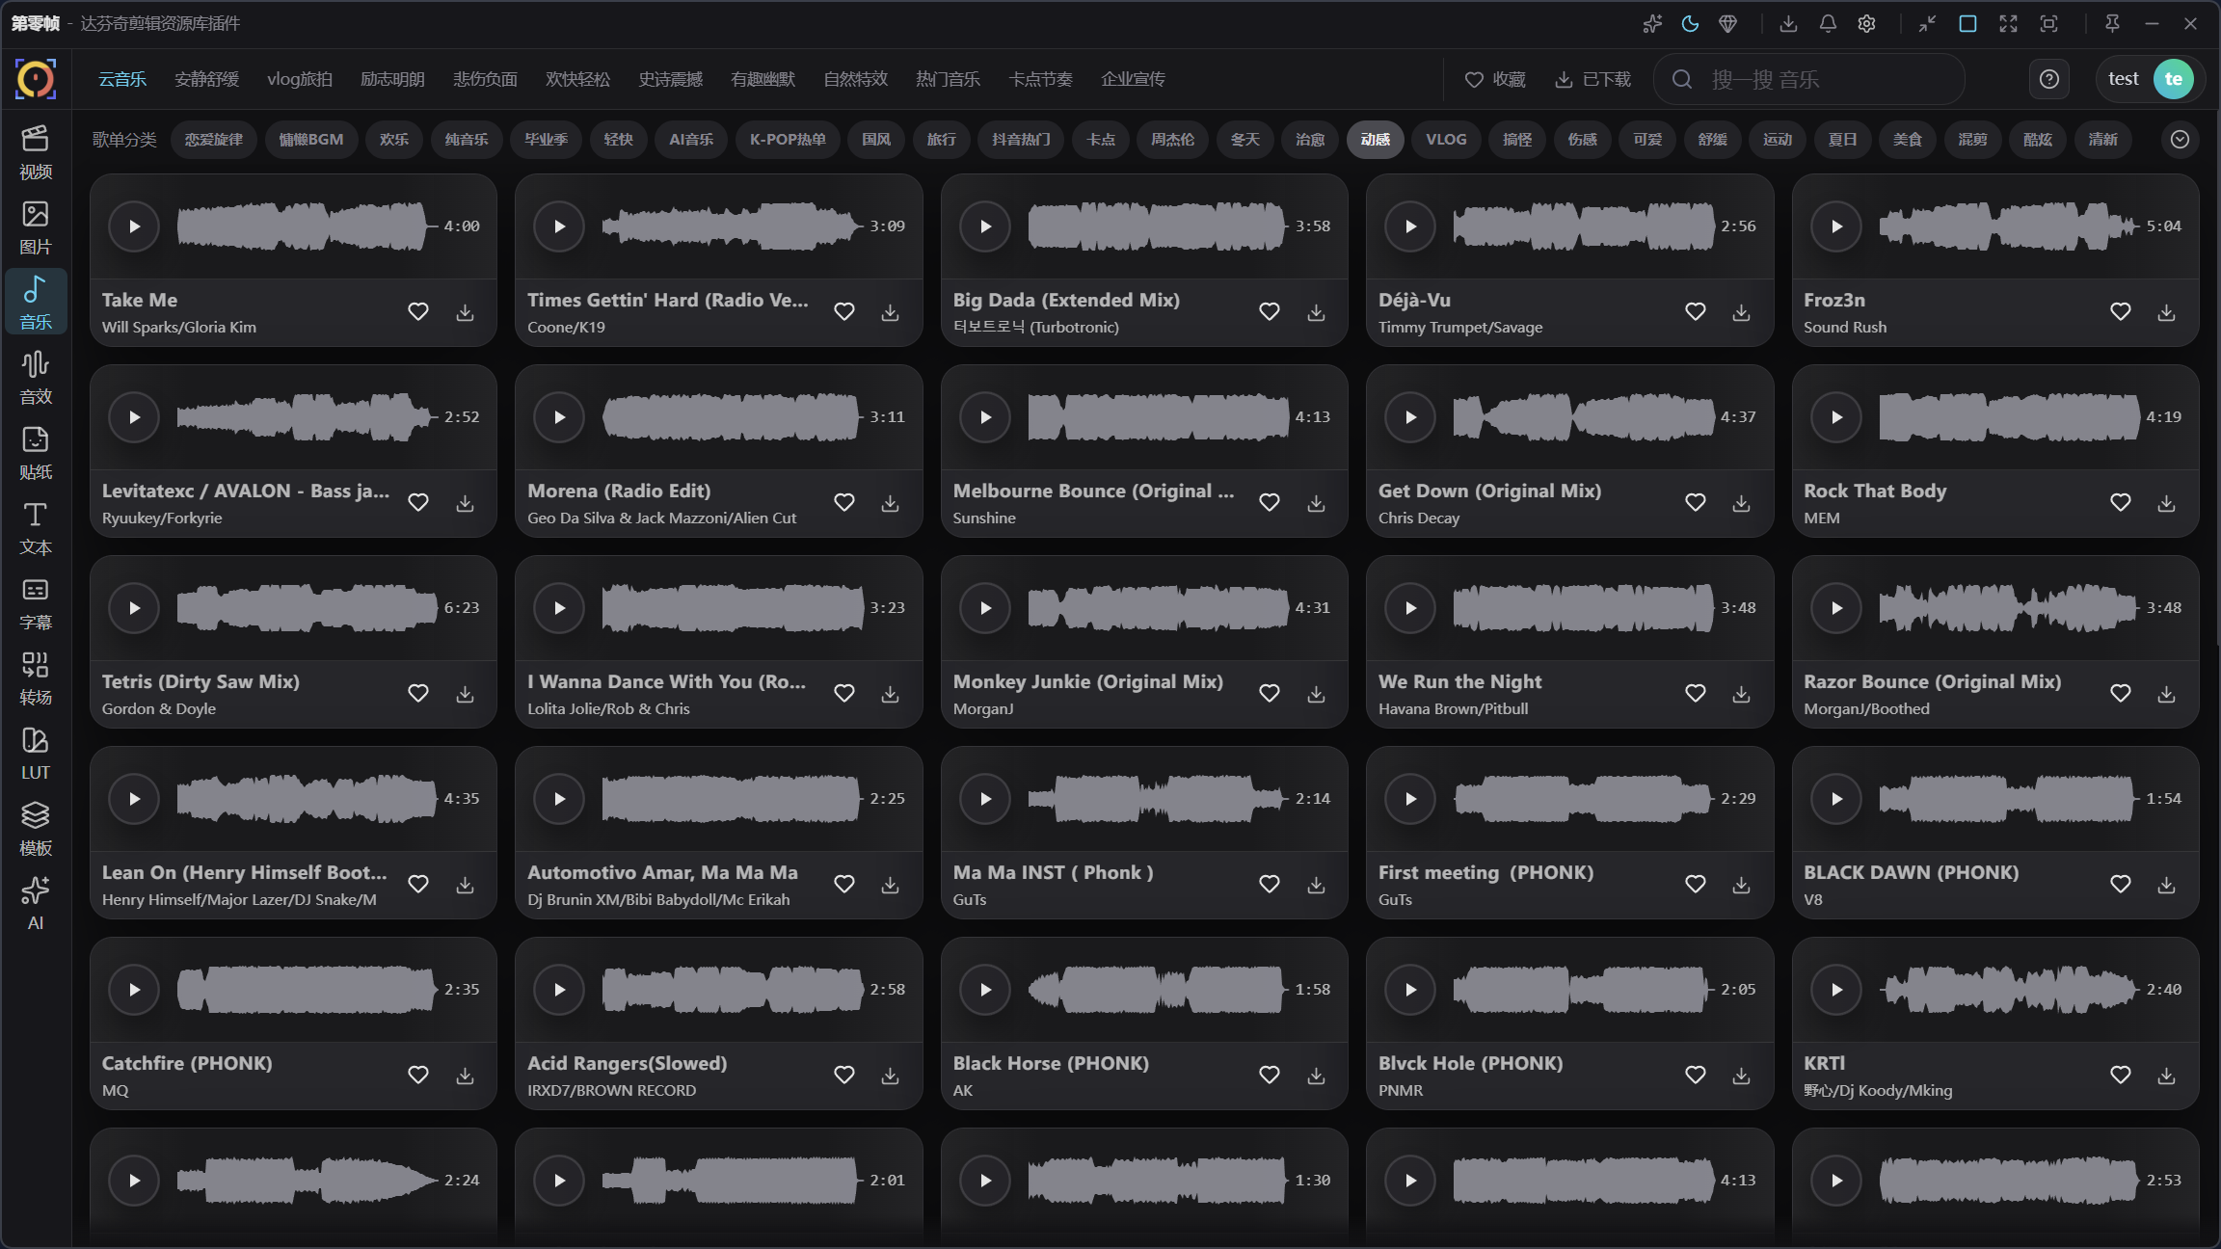This screenshot has height=1249, width=2221.
Task: Filter by the K-POP热单 category tag
Action: pyautogui.click(x=788, y=140)
